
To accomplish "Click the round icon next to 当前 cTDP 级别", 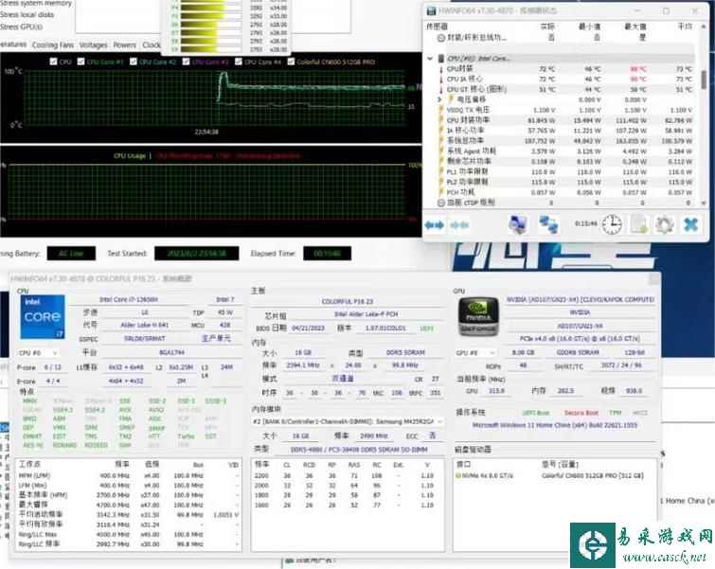I will [x=441, y=203].
